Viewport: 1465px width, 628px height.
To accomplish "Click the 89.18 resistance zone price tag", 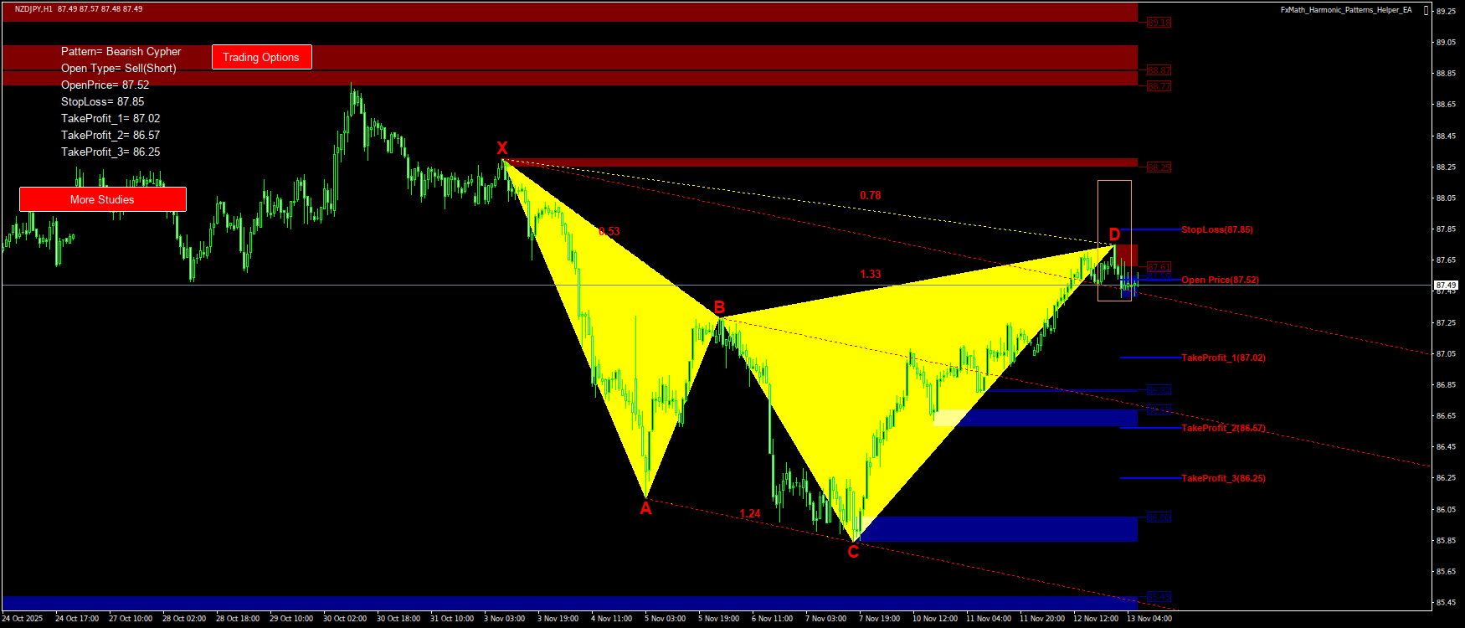I will [1159, 23].
